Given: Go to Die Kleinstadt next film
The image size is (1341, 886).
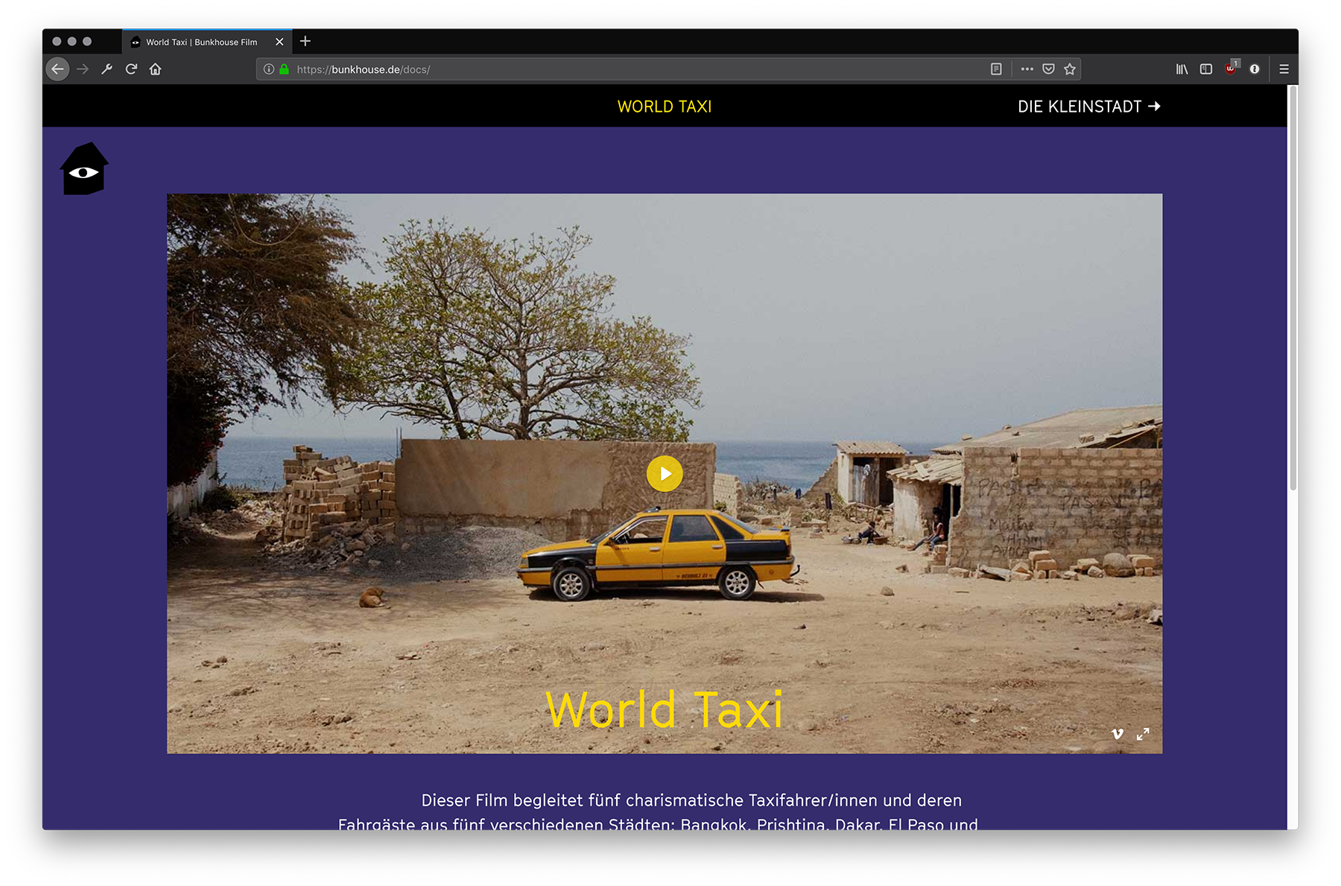Looking at the screenshot, I should pyautogui.click(x=1088, y=107).
